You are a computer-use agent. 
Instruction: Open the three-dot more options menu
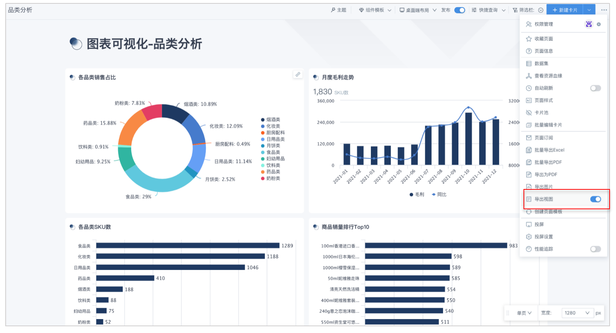(604, 10)
